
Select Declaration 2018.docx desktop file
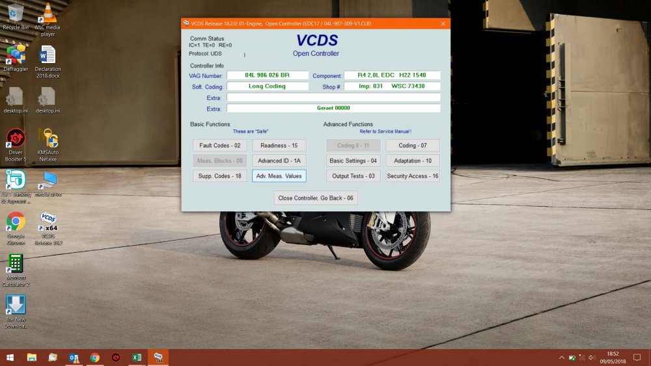click(x=48, y=61)
